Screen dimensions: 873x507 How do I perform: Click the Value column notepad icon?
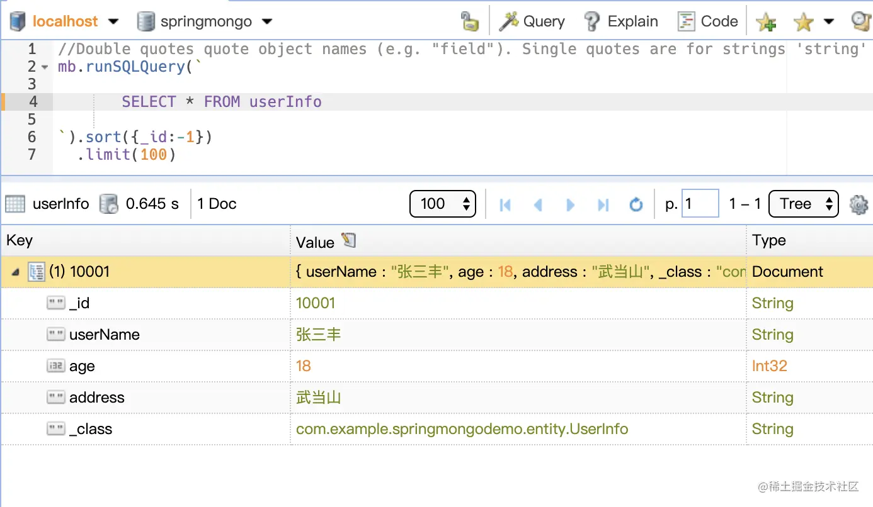tap(348, 240)
